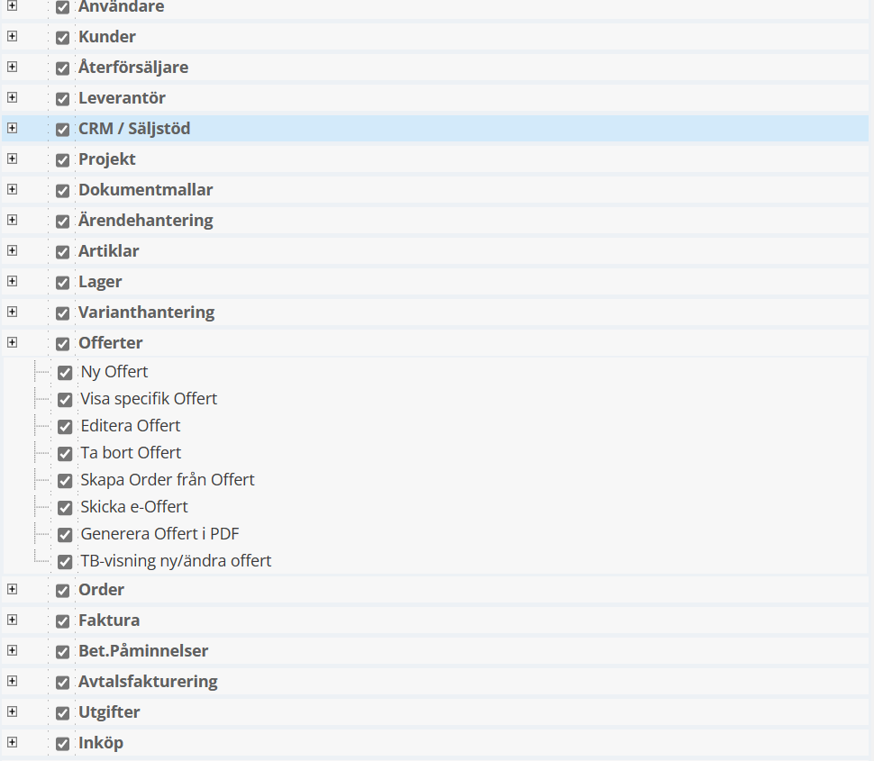Image resolution: width=874 pixels, height=761 pixels.
Task: Disable the Ta bort Offert permission
Action: (x=65, y=453)
